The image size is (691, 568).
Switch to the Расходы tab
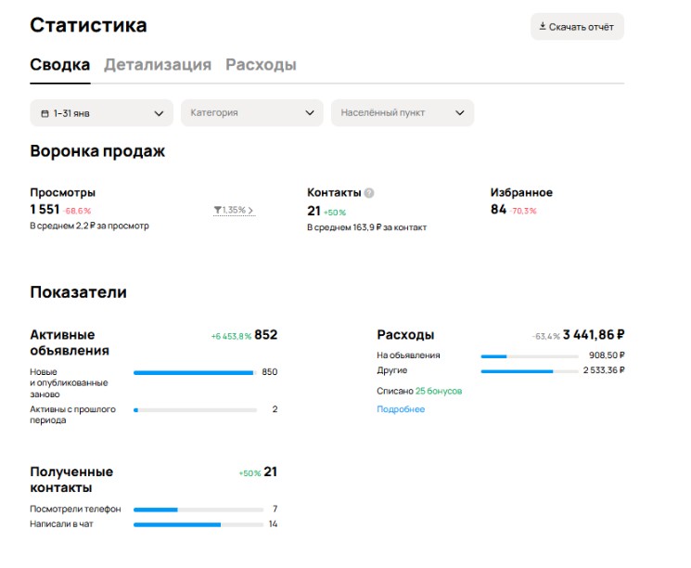point(261,65)
